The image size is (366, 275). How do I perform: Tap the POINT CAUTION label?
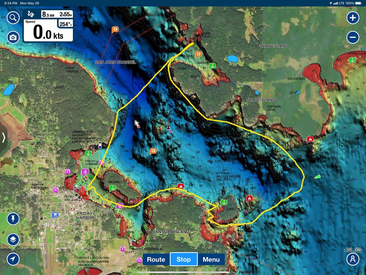point(72,70)
